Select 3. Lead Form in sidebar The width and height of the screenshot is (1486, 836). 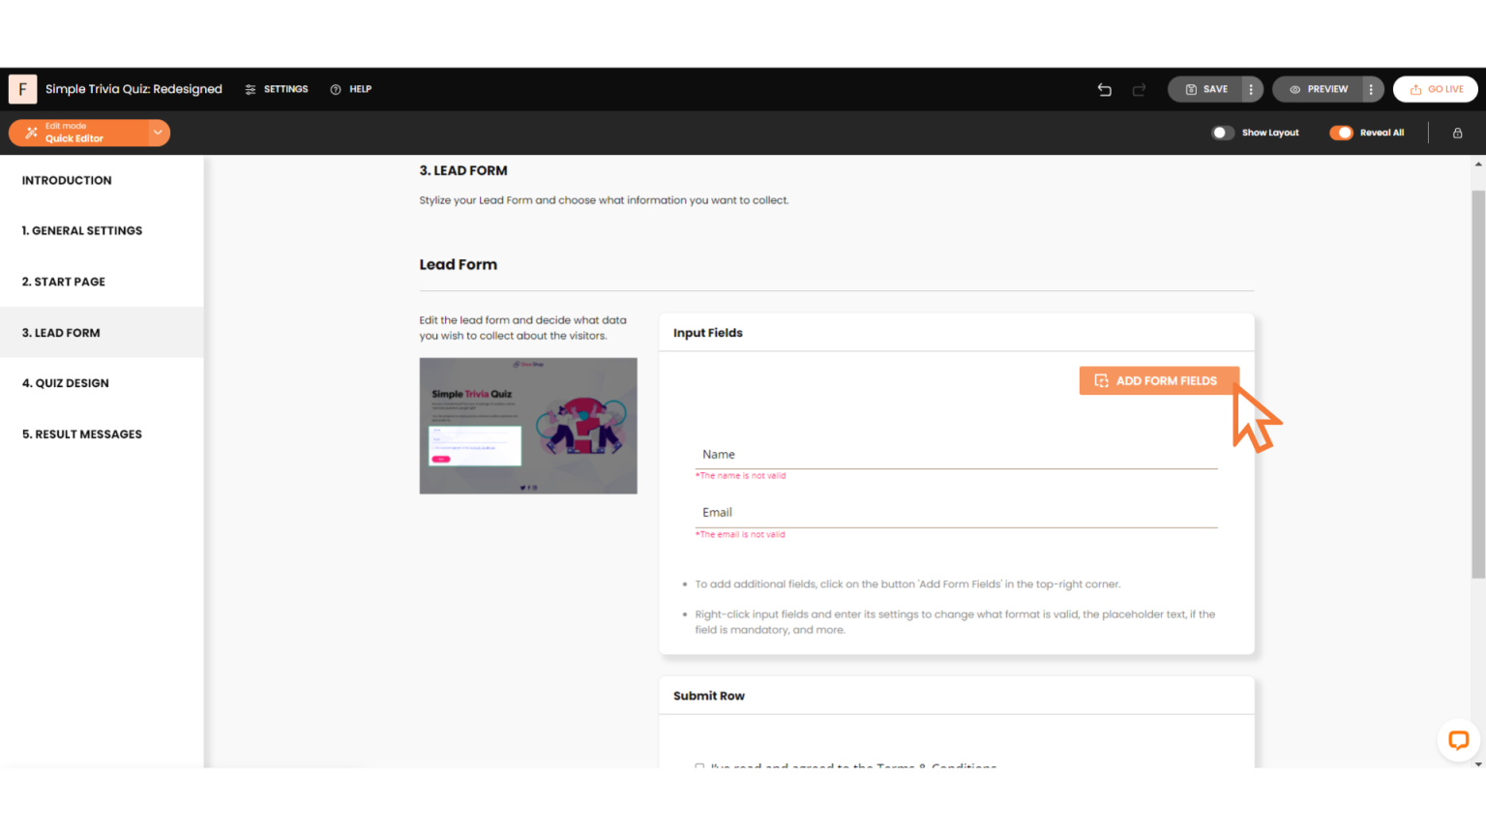pyautogui.click(x=102, y=333)
